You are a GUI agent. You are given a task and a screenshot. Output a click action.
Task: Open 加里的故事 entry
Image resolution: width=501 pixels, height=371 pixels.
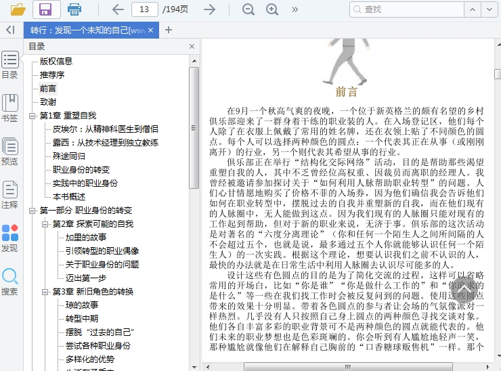tap(86, 237)
